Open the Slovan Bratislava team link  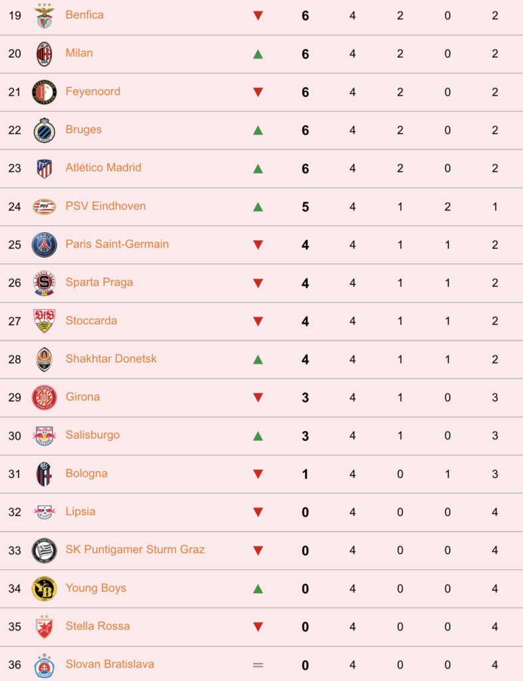click(110, 664)
